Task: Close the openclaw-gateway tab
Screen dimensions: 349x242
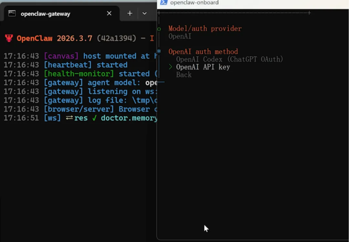Action: click(109, 13)
